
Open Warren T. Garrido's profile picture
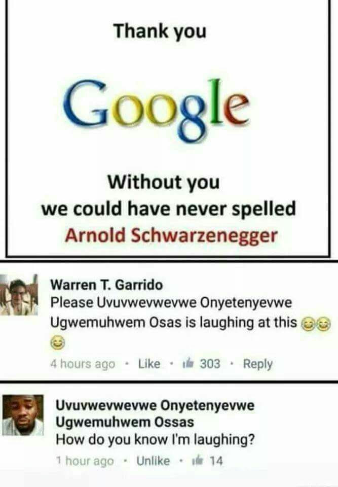tap(19, 295)
